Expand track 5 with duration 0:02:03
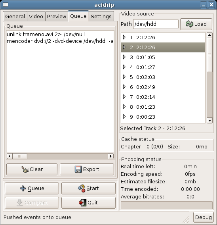Image resolution: width=217 pixels, height=225 pixels. pyautogui.click(x=124, y=77)
